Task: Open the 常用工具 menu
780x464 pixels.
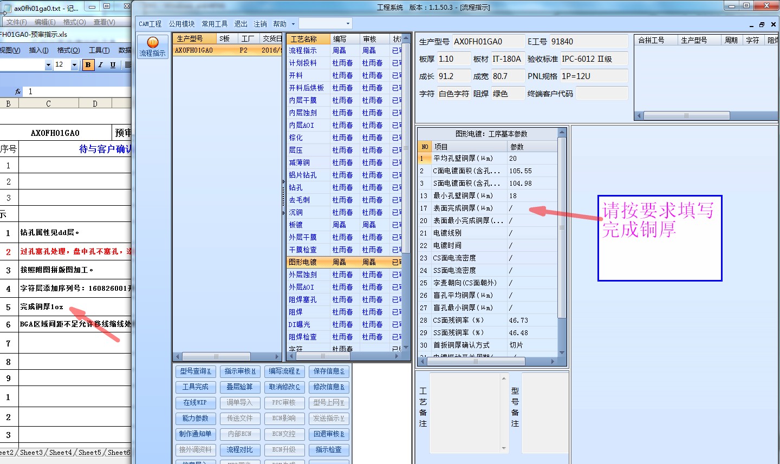Action: (x=214, y=24)
